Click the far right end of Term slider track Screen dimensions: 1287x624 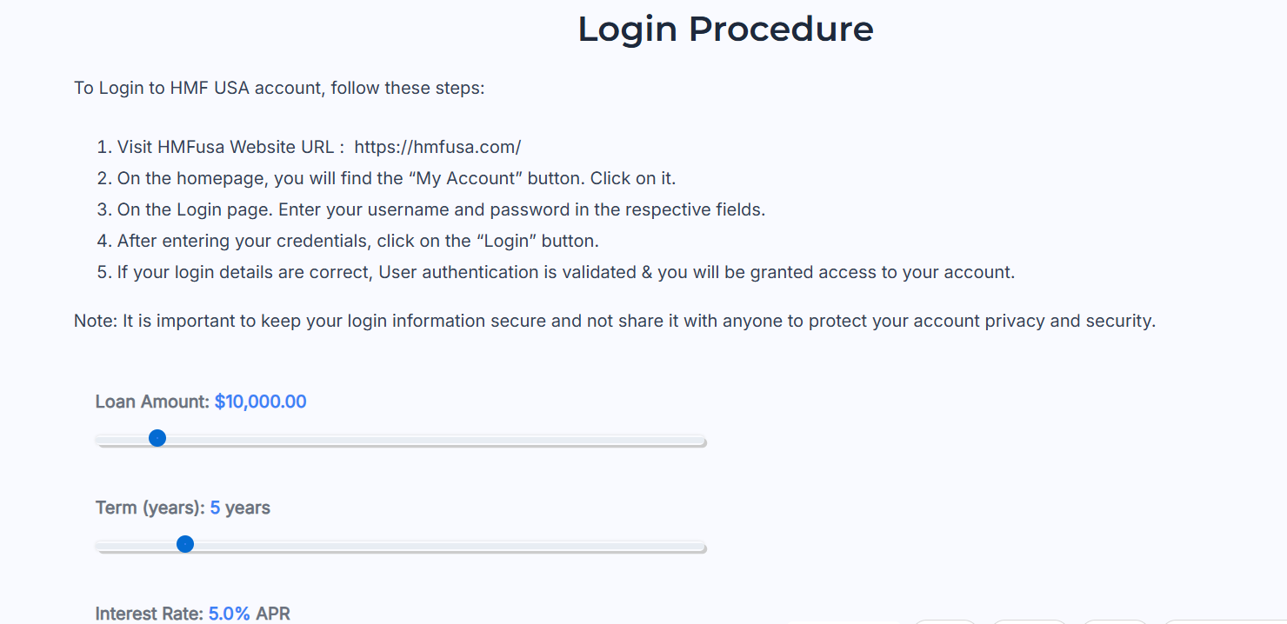pyautogui.click(x=703, y=548)
